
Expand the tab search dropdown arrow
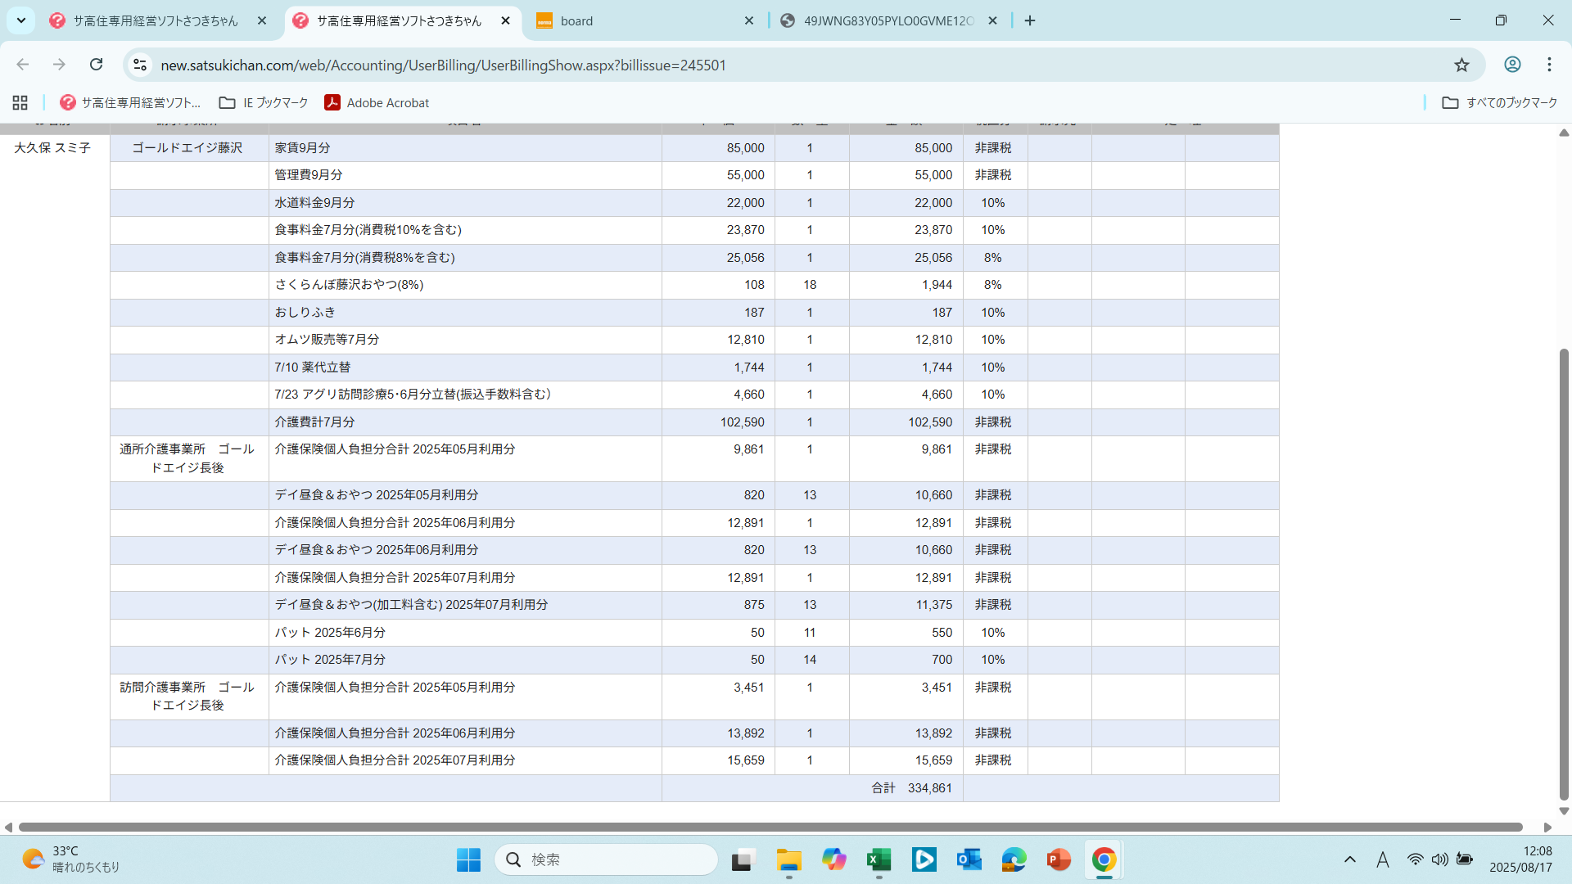coord(21,20)
